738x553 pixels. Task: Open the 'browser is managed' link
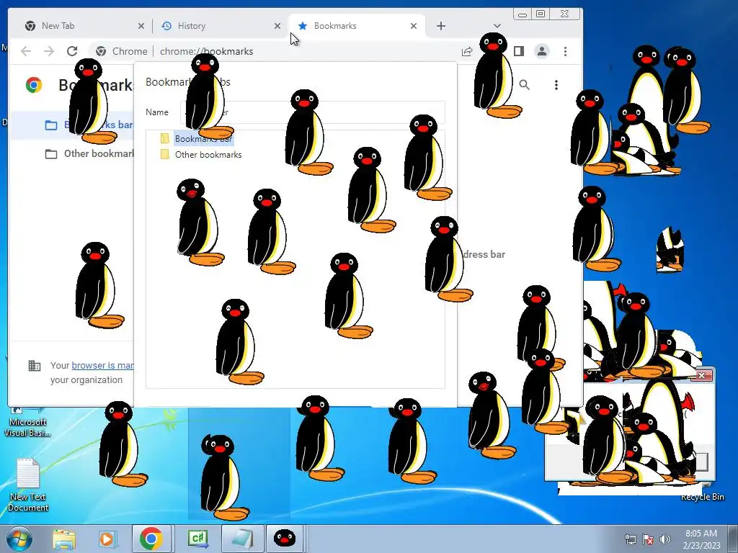[x=102, y=365]
